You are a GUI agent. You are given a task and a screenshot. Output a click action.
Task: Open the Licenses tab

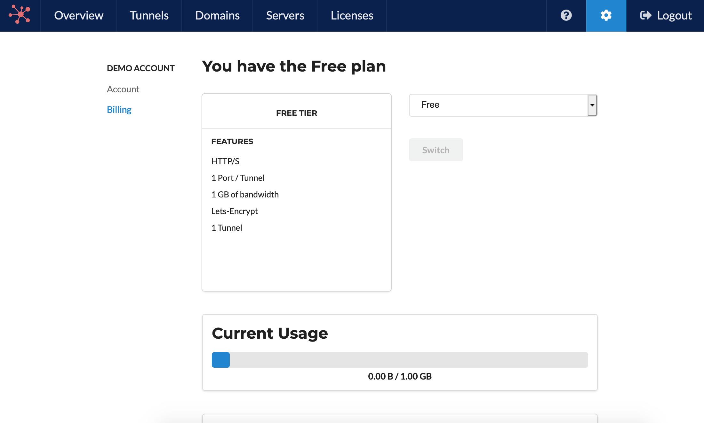click(352, 15)
